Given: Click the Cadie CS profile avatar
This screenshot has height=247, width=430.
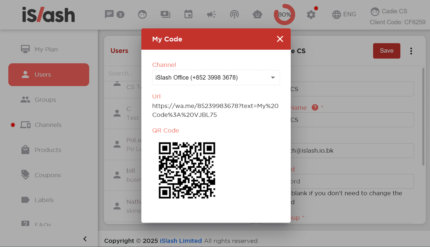Looking at the screenshot, I should pyautogui.click(x=375, y=12).
